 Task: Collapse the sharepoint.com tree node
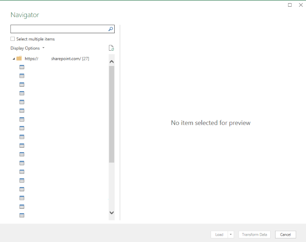pyautogui.click(x=13, y=59)
